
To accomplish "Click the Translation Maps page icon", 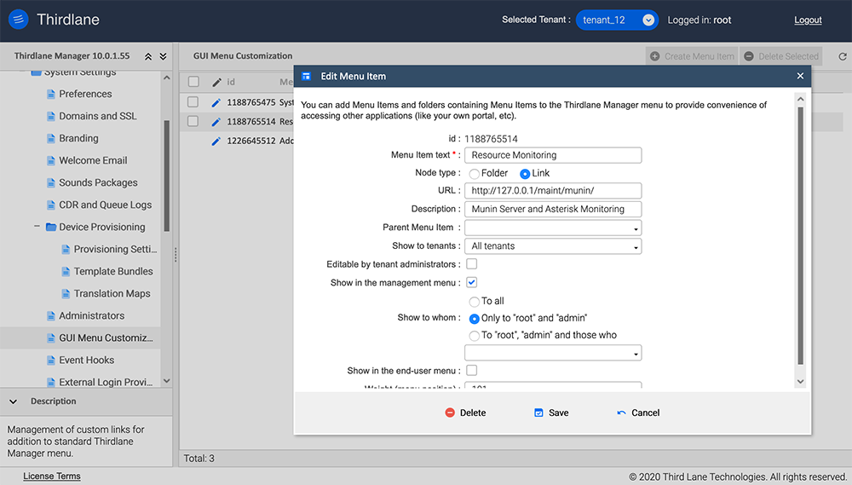I will pos(66,293).
